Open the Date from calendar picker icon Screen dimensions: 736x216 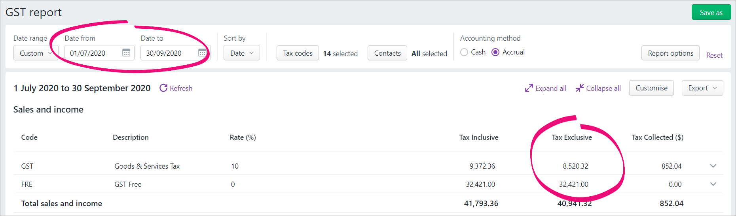pyautogui.click(x=126, y=53)
